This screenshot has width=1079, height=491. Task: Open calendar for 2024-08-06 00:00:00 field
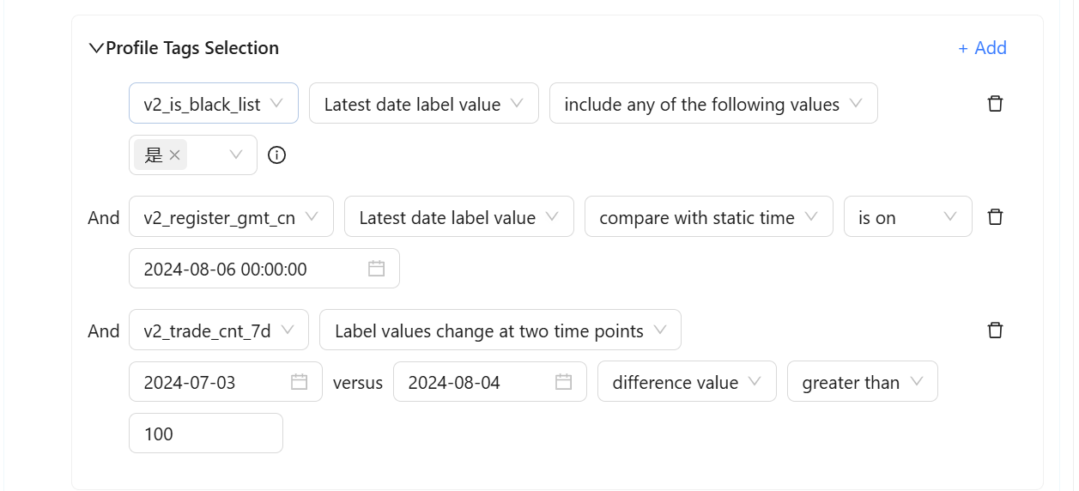[x=376, y=269]
